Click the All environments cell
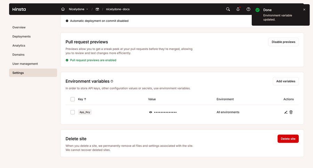 tap(228, 112)
